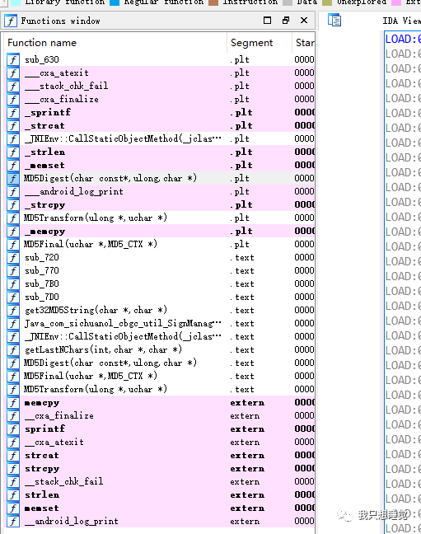Click the function icon next to _strlen

(x=13, y=152)
